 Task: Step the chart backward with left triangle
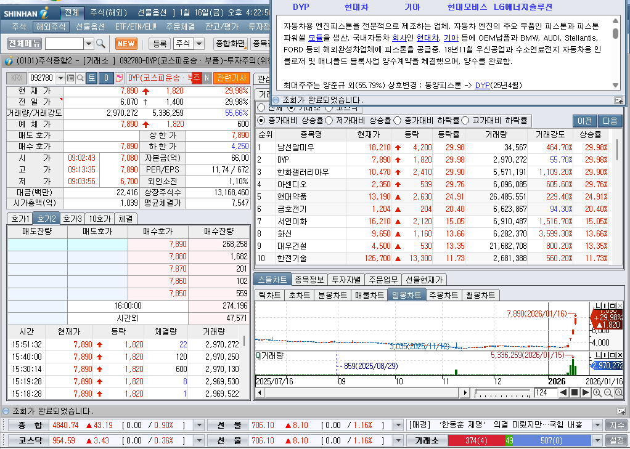[x=563, y=393]
